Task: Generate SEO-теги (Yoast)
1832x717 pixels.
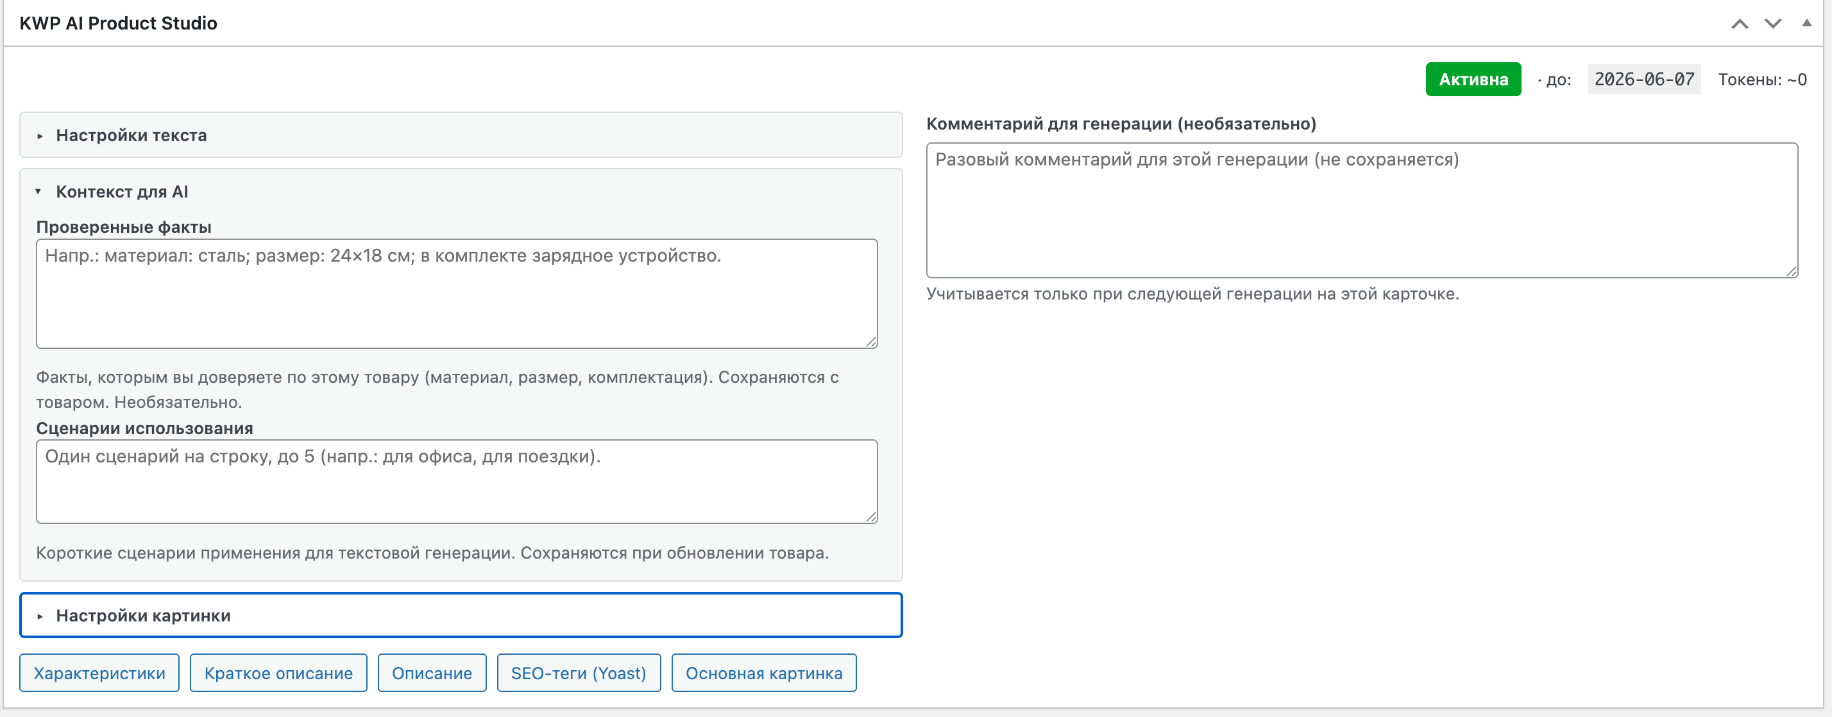Action: 579,673
